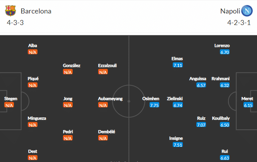Select Ruiz's 7.07 rating badge
This screenshot has width=257, height=162.
coord(201,125)
